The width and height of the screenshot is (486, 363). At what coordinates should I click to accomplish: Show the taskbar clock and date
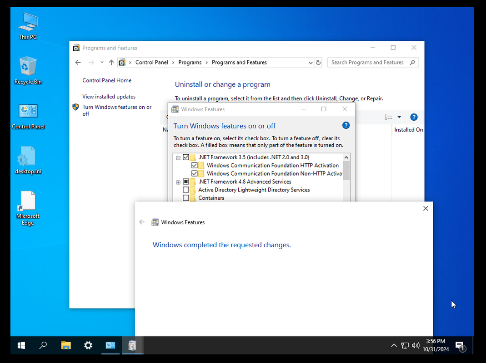(x=436, y=345)
